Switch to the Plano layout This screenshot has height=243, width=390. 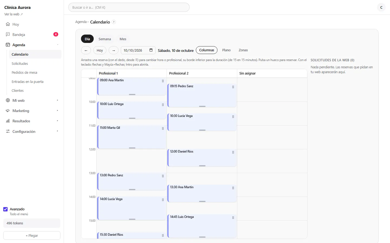pos(226,50)
